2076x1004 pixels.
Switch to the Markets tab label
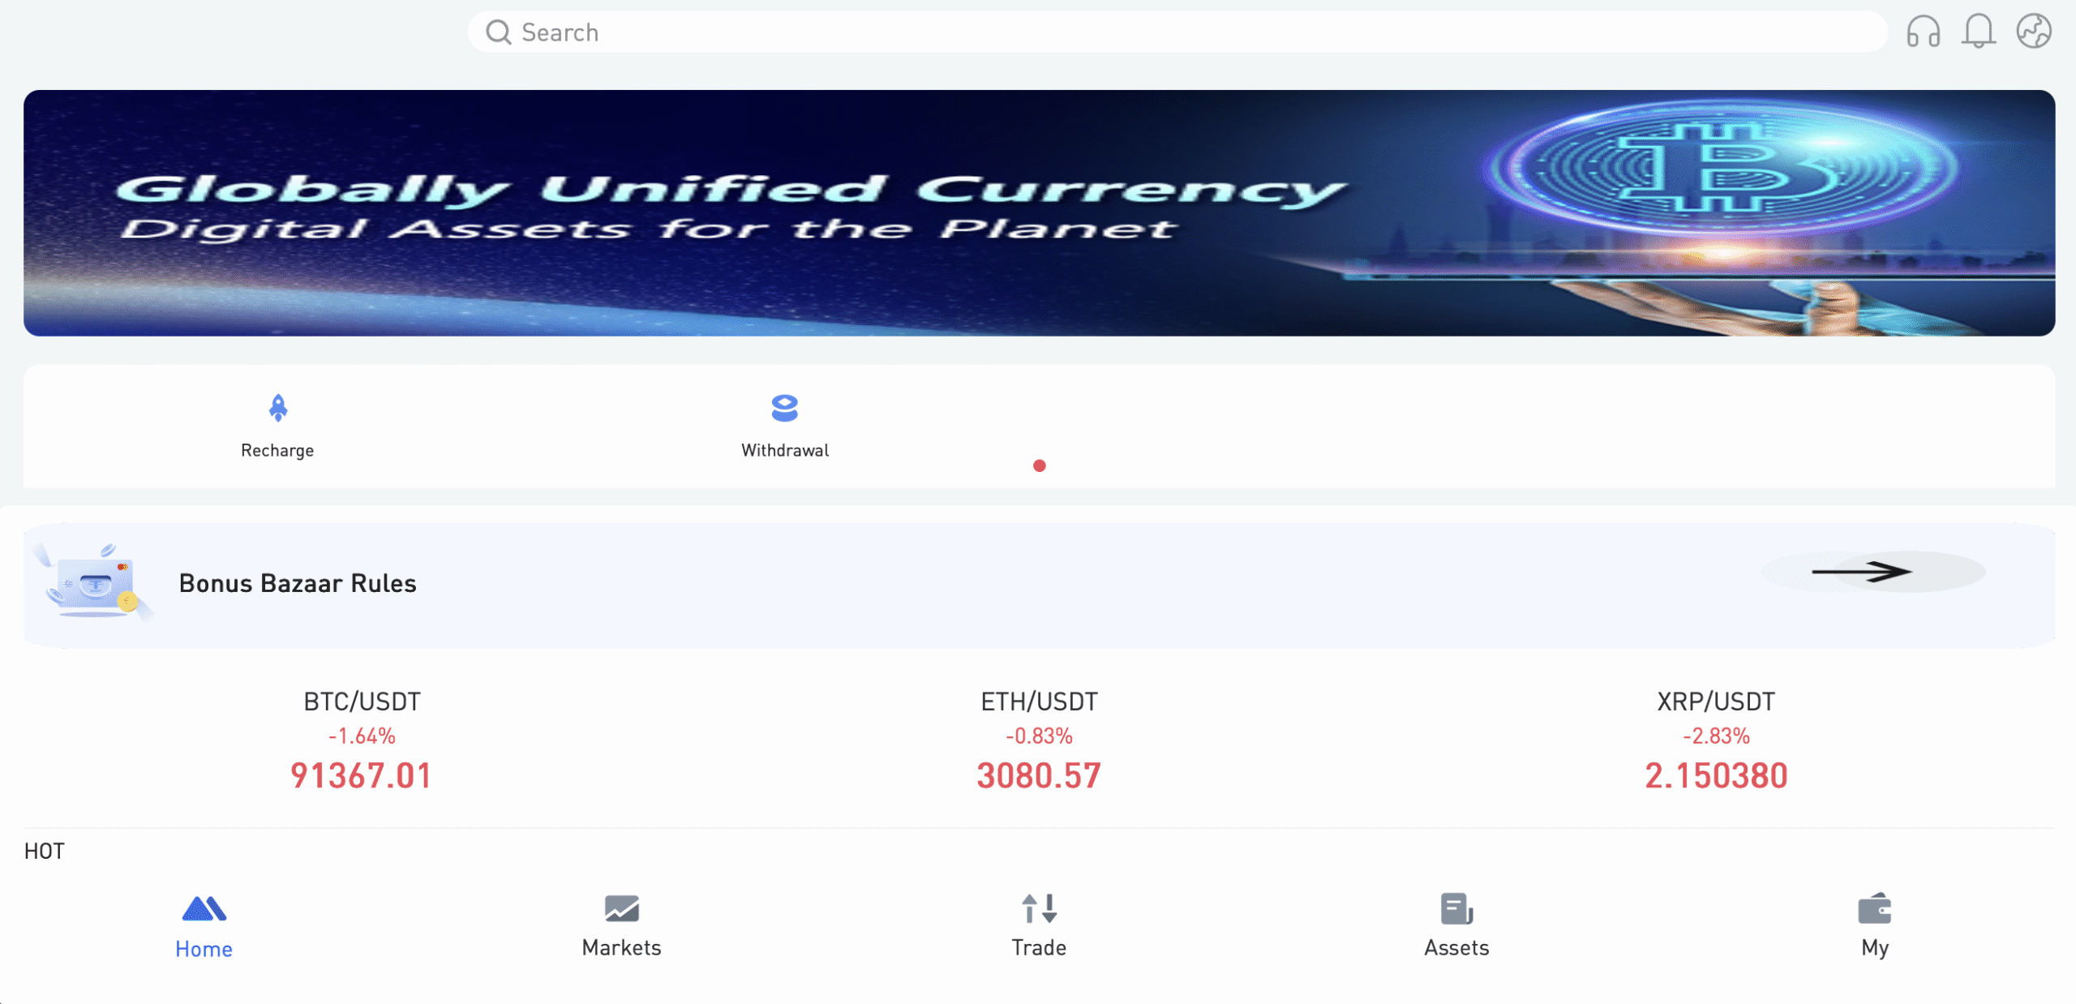coord(621,947)
